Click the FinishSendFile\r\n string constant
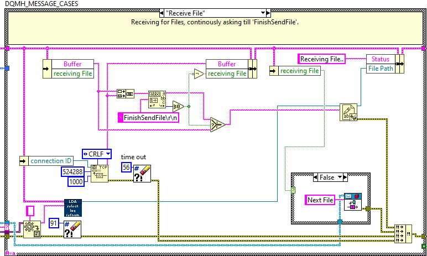Image resolution: width=427 pixels, height=256 pixels. pos(148,118)
